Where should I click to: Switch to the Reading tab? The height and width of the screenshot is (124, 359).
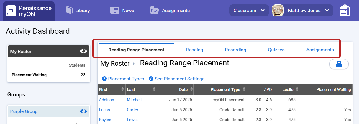coord(194,50)
